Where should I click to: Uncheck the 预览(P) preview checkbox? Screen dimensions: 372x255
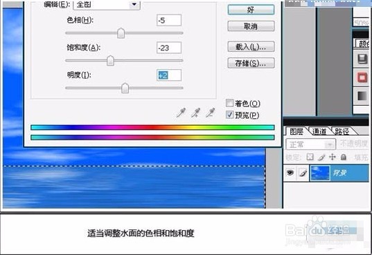(x=229, y=115)
